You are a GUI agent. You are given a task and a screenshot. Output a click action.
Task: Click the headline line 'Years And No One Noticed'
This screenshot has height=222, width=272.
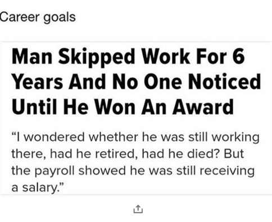tap(137, 81)
